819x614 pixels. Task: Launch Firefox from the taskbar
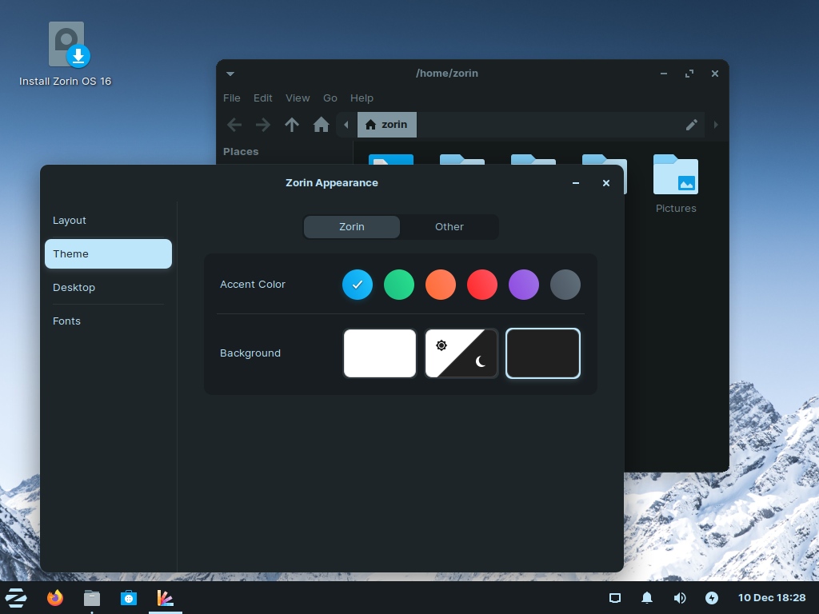(x=55, y=598)
